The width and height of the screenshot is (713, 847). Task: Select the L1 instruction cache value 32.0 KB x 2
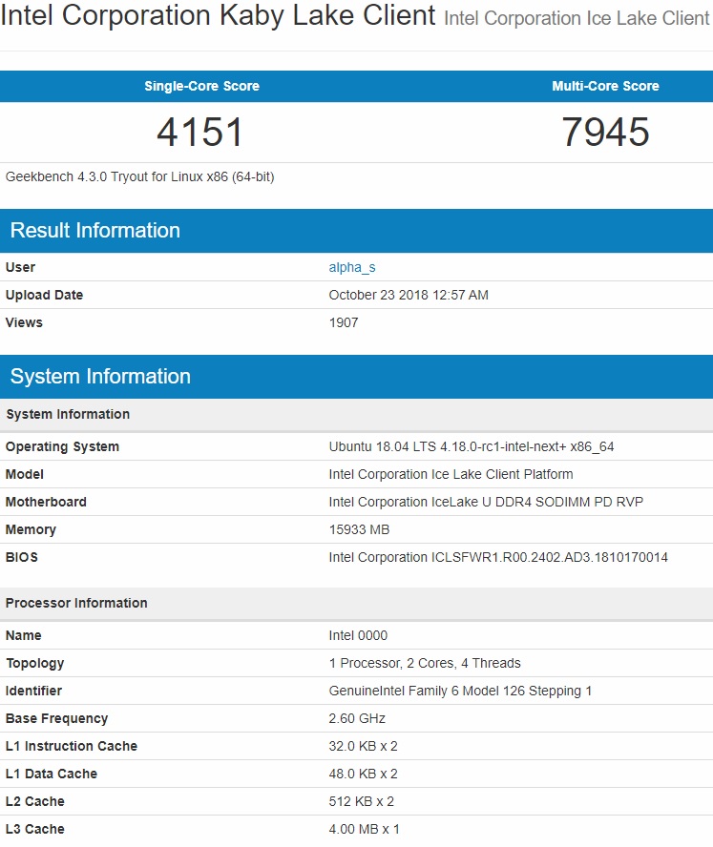tap(363, 746)
